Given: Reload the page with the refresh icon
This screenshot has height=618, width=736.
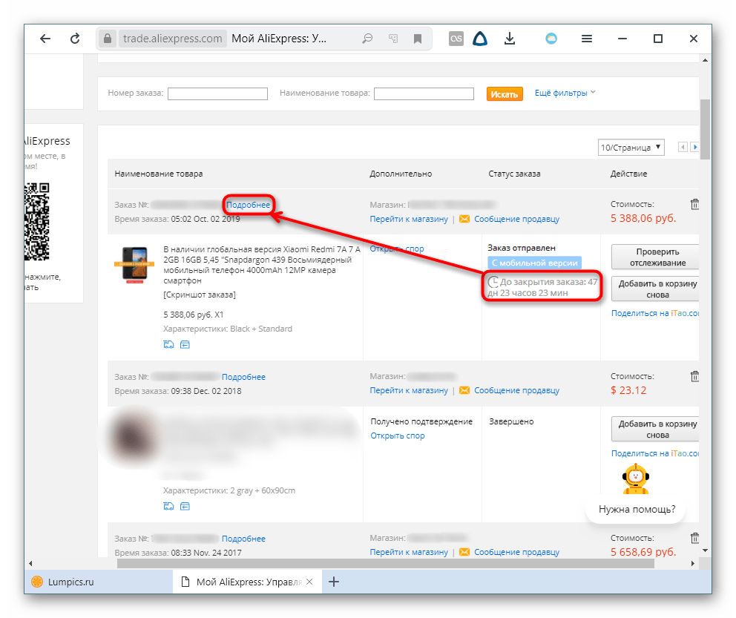Looking at the screenshot, I should [75, 39].
